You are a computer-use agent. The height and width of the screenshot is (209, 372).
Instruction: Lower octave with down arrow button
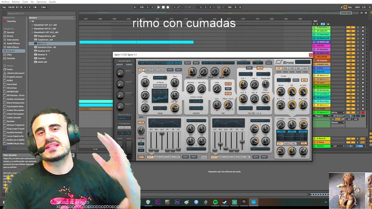pyautogui.click(x=157, y=86)
